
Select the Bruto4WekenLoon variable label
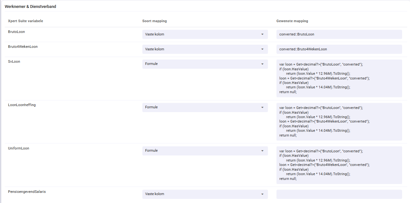pyautogui.click(x=23, y=47)
